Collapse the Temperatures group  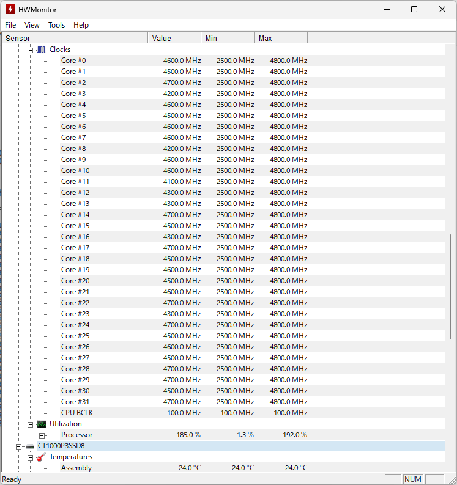[x=30, y=457]
